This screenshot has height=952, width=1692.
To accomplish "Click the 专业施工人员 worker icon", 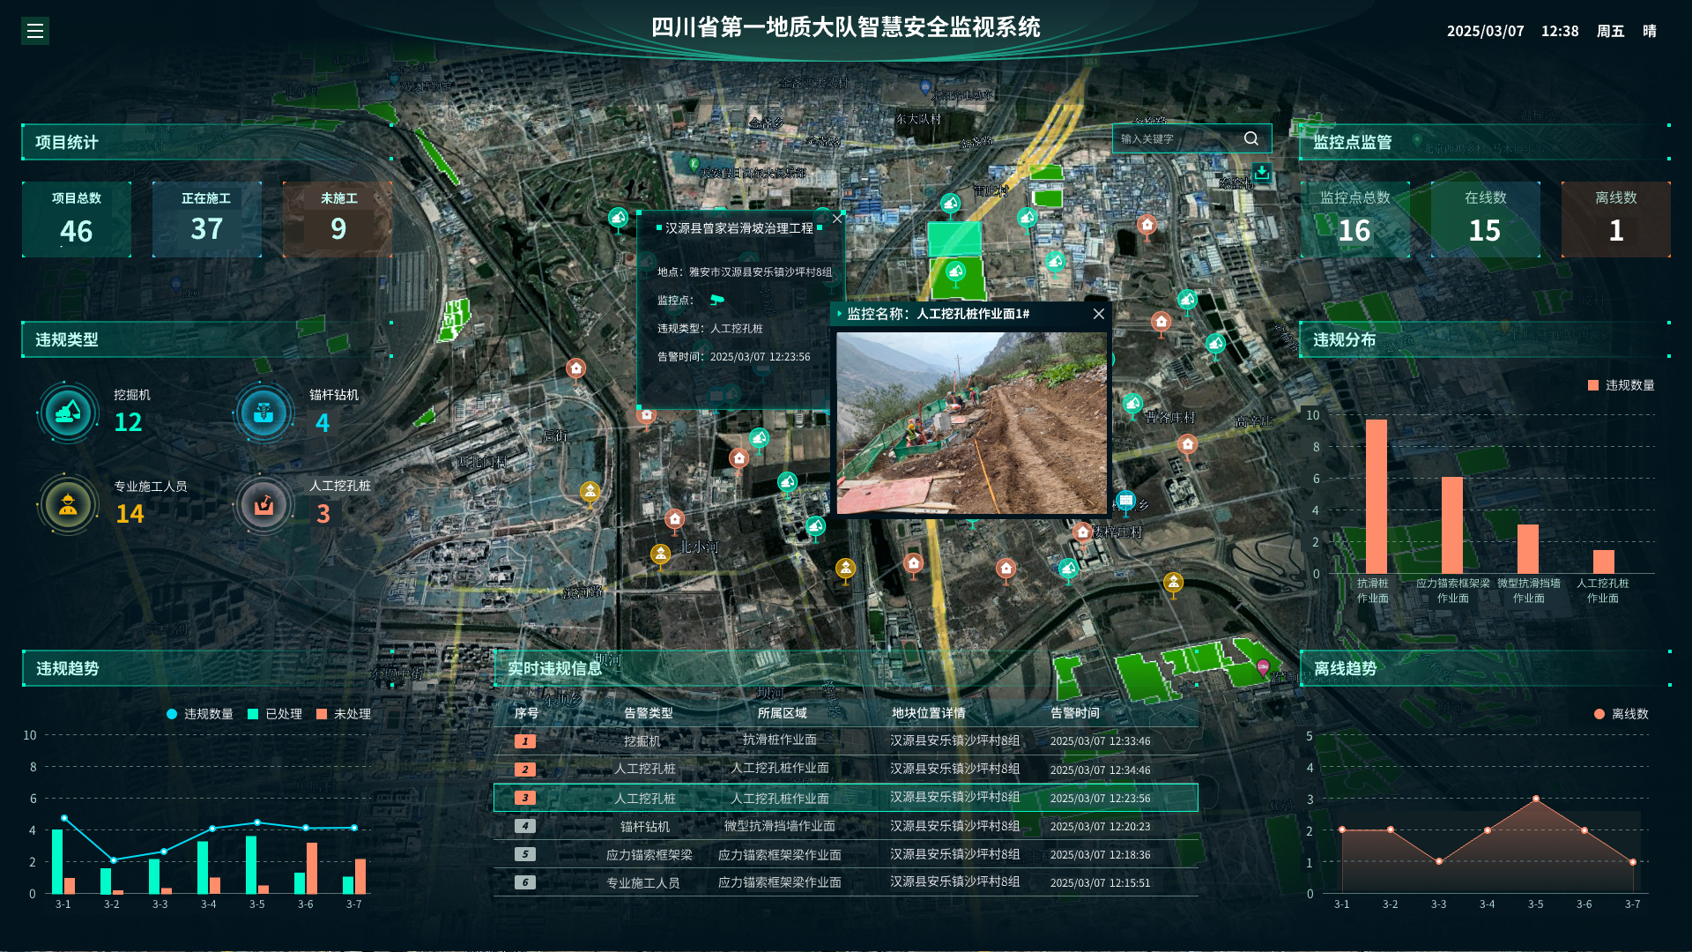I will tap(68, 504).
